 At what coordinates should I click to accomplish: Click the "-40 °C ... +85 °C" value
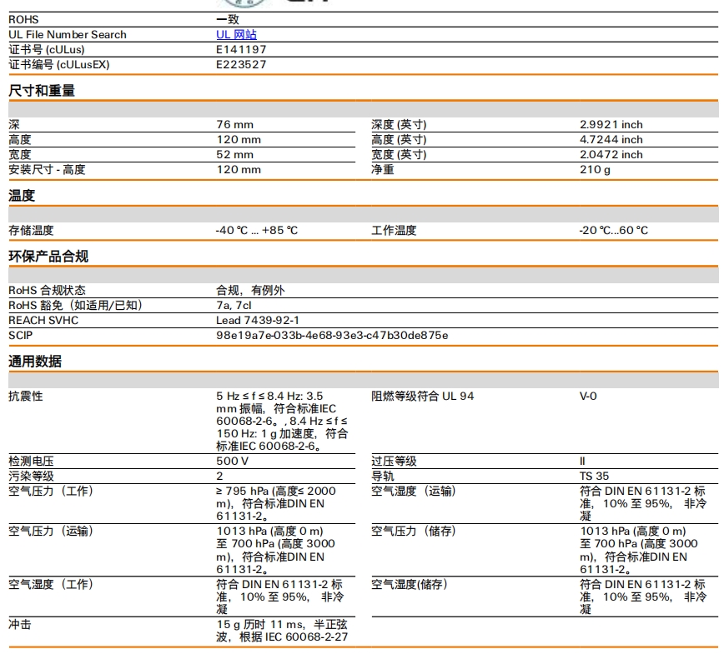point(257,230)
